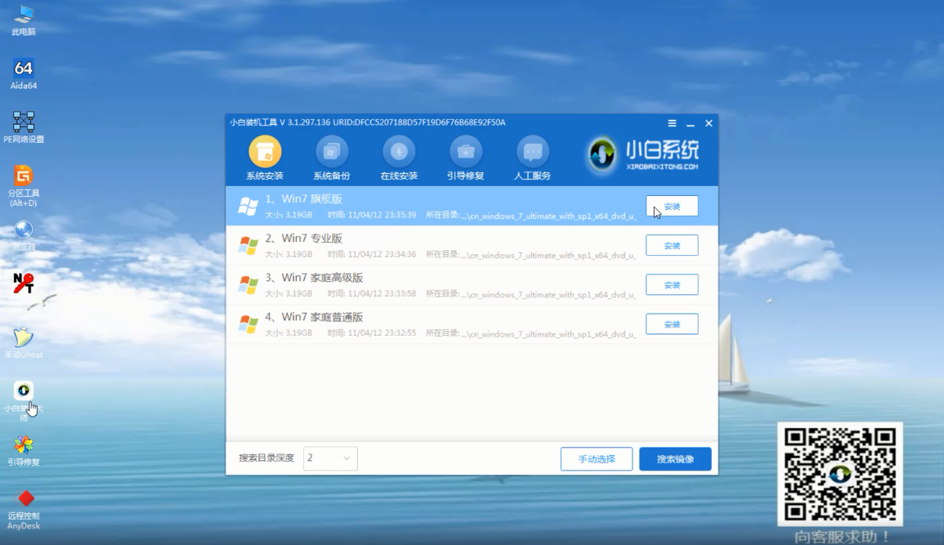Screen dimensions: 944x545
Task: Switch to the 系统备份 tab
Action: 332,158
